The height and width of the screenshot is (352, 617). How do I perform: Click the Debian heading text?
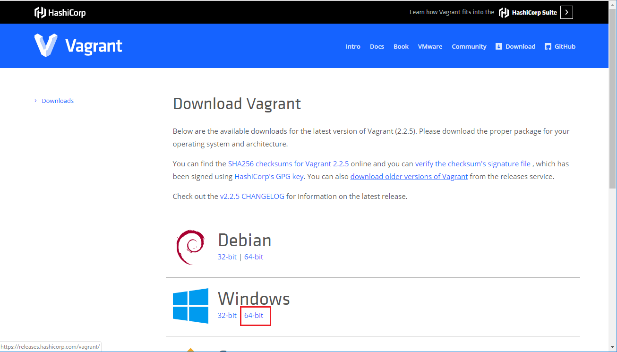245,240
